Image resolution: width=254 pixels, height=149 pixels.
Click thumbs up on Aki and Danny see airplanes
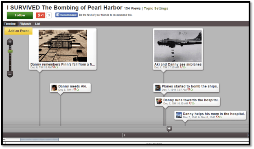pos(184,67)
